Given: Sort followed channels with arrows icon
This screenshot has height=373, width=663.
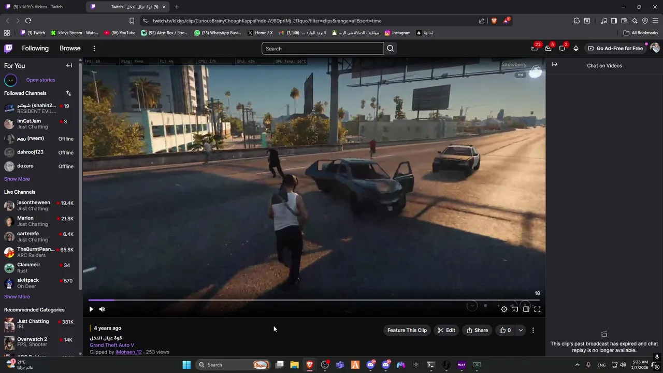Looking at the screenshot, I should (x=68, y=93).
